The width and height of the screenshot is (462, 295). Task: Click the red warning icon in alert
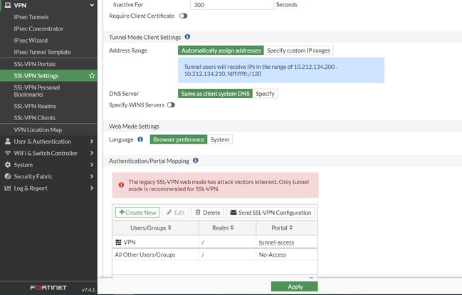coord(121,185)
